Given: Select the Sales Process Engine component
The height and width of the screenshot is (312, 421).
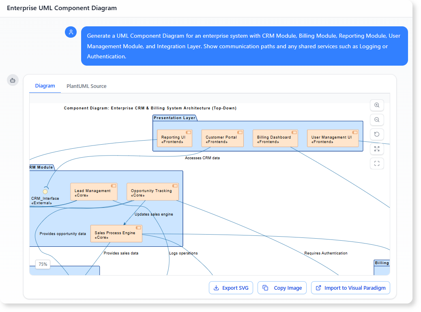Looking at the screenshot, I should click(116, 233).
